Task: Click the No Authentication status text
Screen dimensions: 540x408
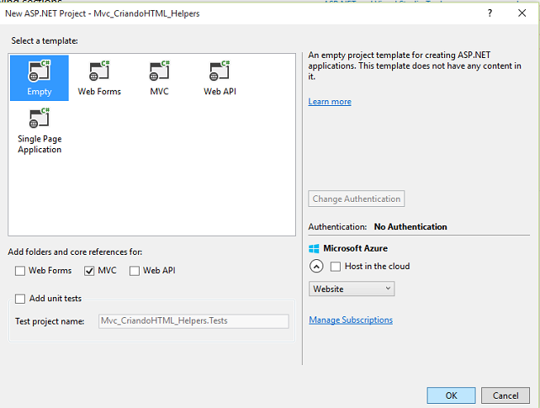Action: click(x=410, y=227)
